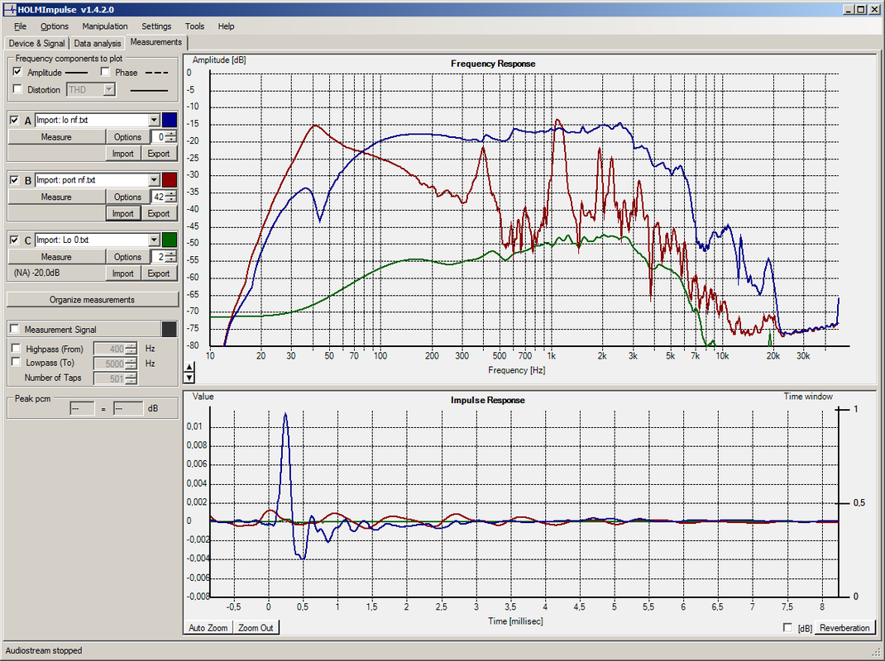Open the Tools menu
The image size is (885, 661).
click(194, 26)
